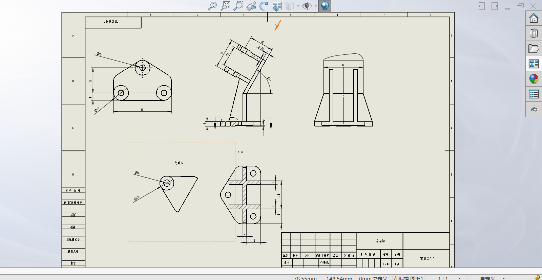
Task: Click the yellow tag icon in status bar
Action: click(537, 278)
